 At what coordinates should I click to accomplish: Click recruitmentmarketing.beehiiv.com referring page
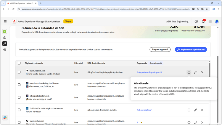(x=44, y=83)
